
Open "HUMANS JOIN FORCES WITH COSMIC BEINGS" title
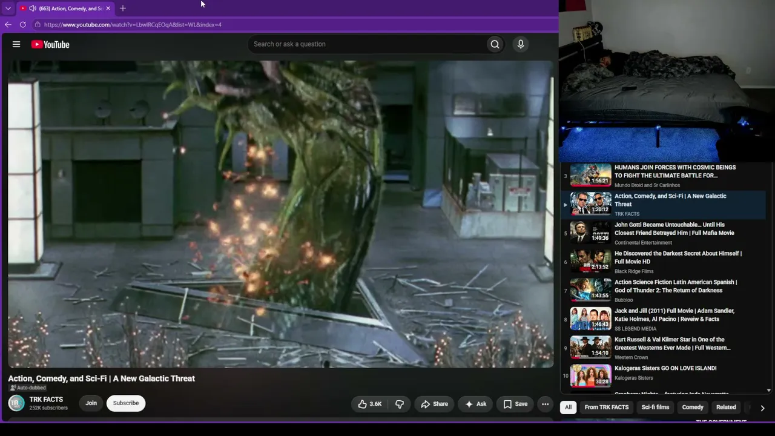[675, 171]
